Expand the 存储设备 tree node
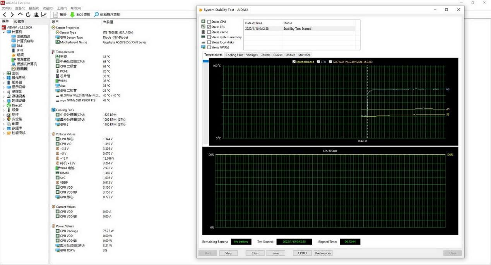The image size is (491, 265). pos(4,96)
